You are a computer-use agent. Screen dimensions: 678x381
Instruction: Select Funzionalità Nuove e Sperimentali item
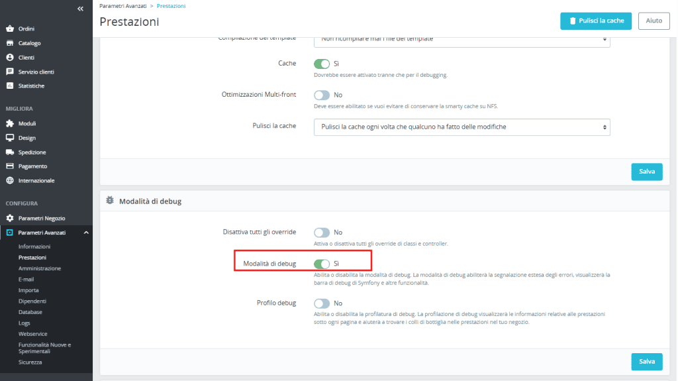click(x=44, y=348)
